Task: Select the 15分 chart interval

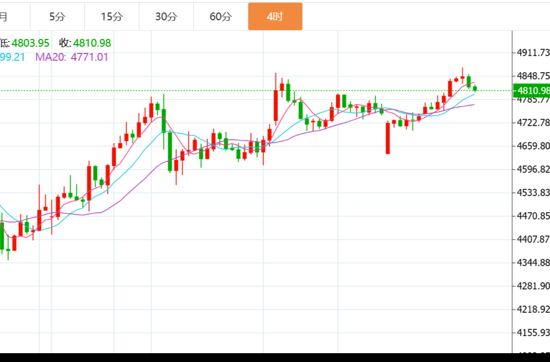Action: 112,17
